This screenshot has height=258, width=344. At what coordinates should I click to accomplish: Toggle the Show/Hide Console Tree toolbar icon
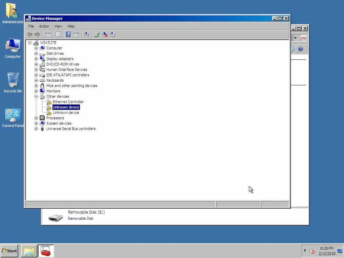pos(48,35)
